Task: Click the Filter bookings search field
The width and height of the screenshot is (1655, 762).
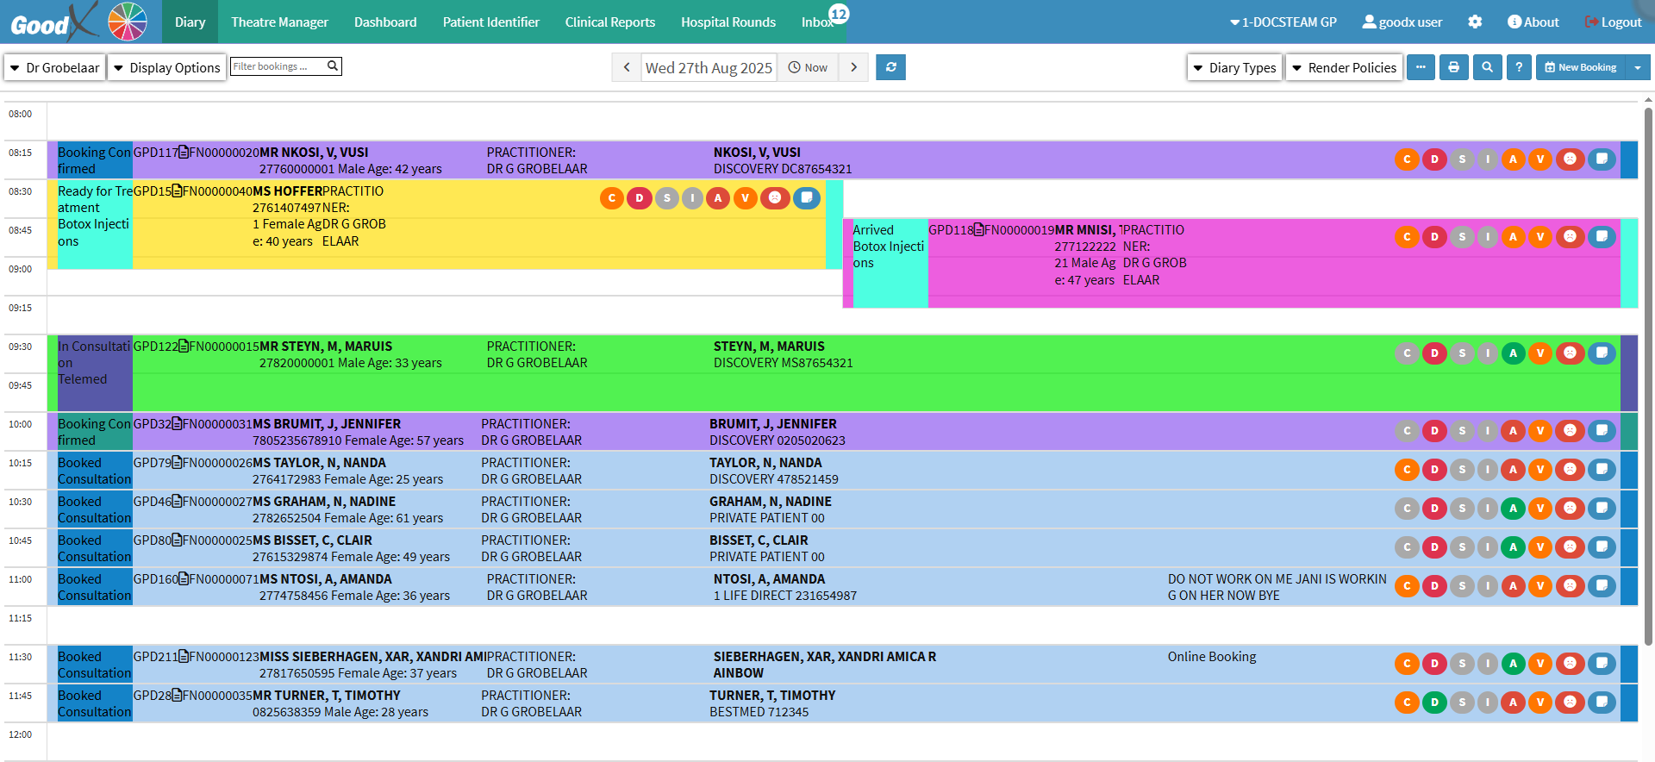Action: pyautogui.click(x=278, y=66)
